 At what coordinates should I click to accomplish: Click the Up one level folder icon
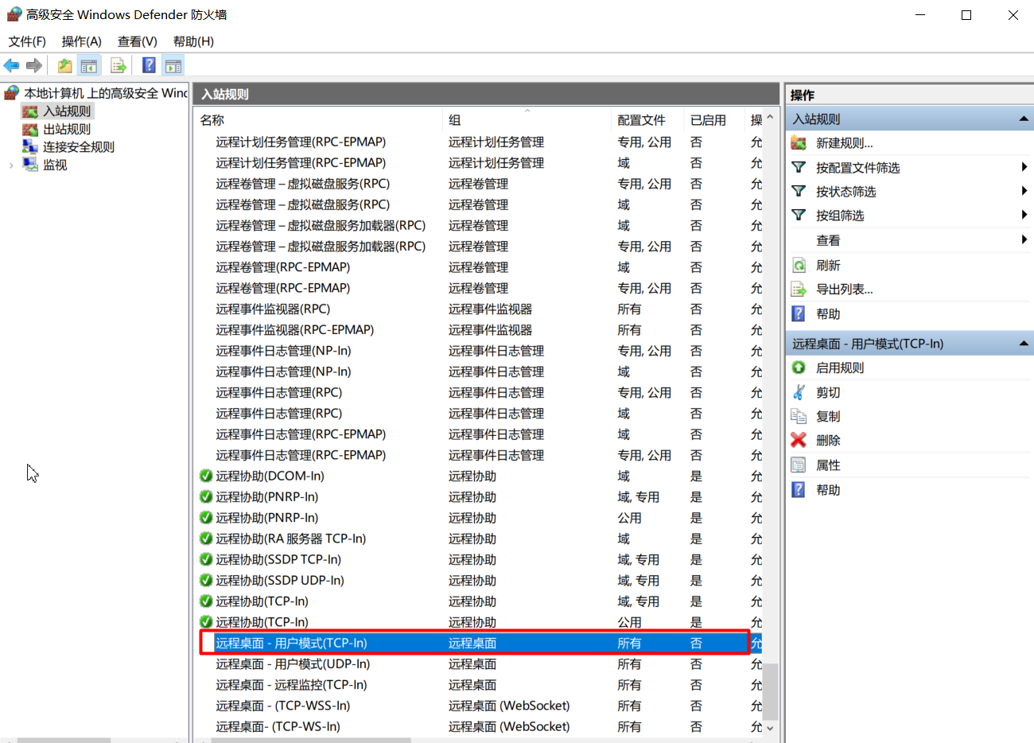tap(65, 65)
